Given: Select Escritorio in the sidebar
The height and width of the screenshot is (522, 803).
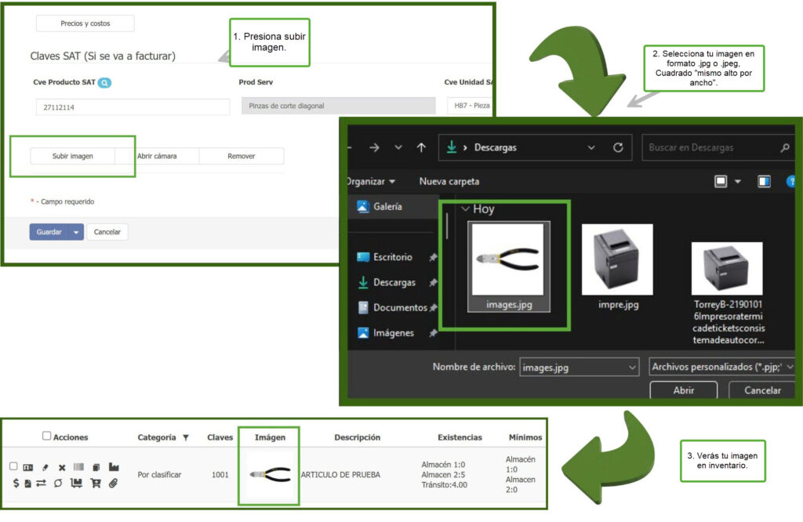Looking at the screenshot, I should click(x=392, y=257).
